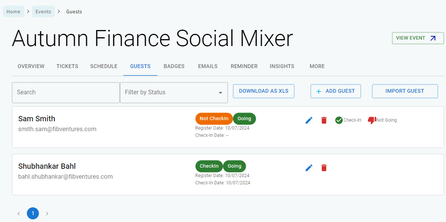
Task: Check in Sam Smith using the Check-In icon
Action: [x=338, y=120]
